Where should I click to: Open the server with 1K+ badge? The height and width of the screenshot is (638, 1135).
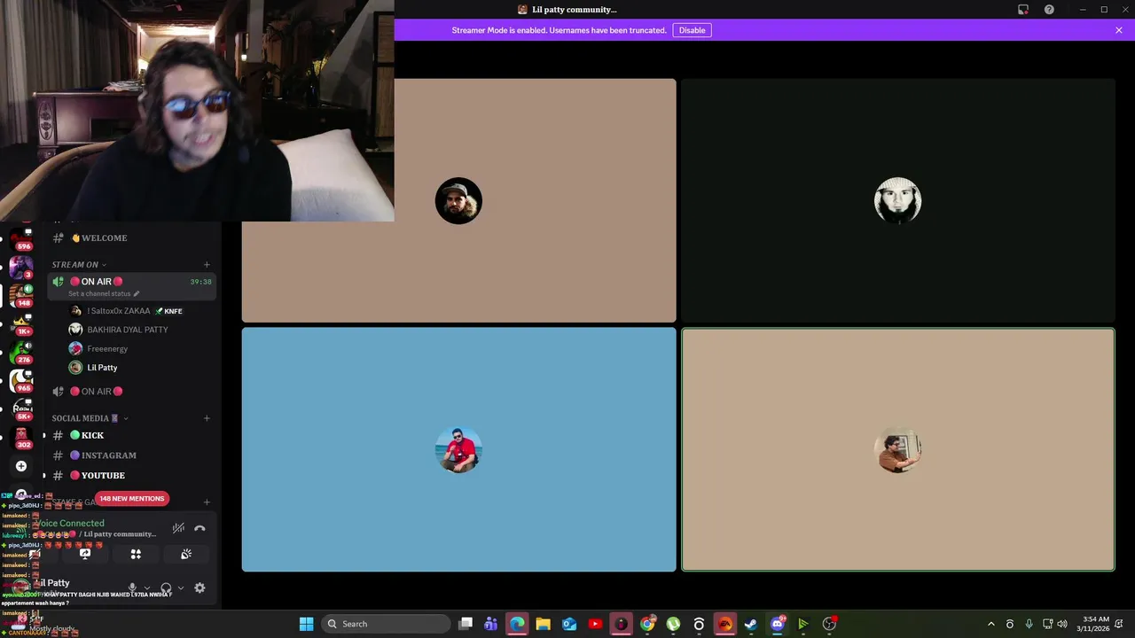tap(21, 324)
